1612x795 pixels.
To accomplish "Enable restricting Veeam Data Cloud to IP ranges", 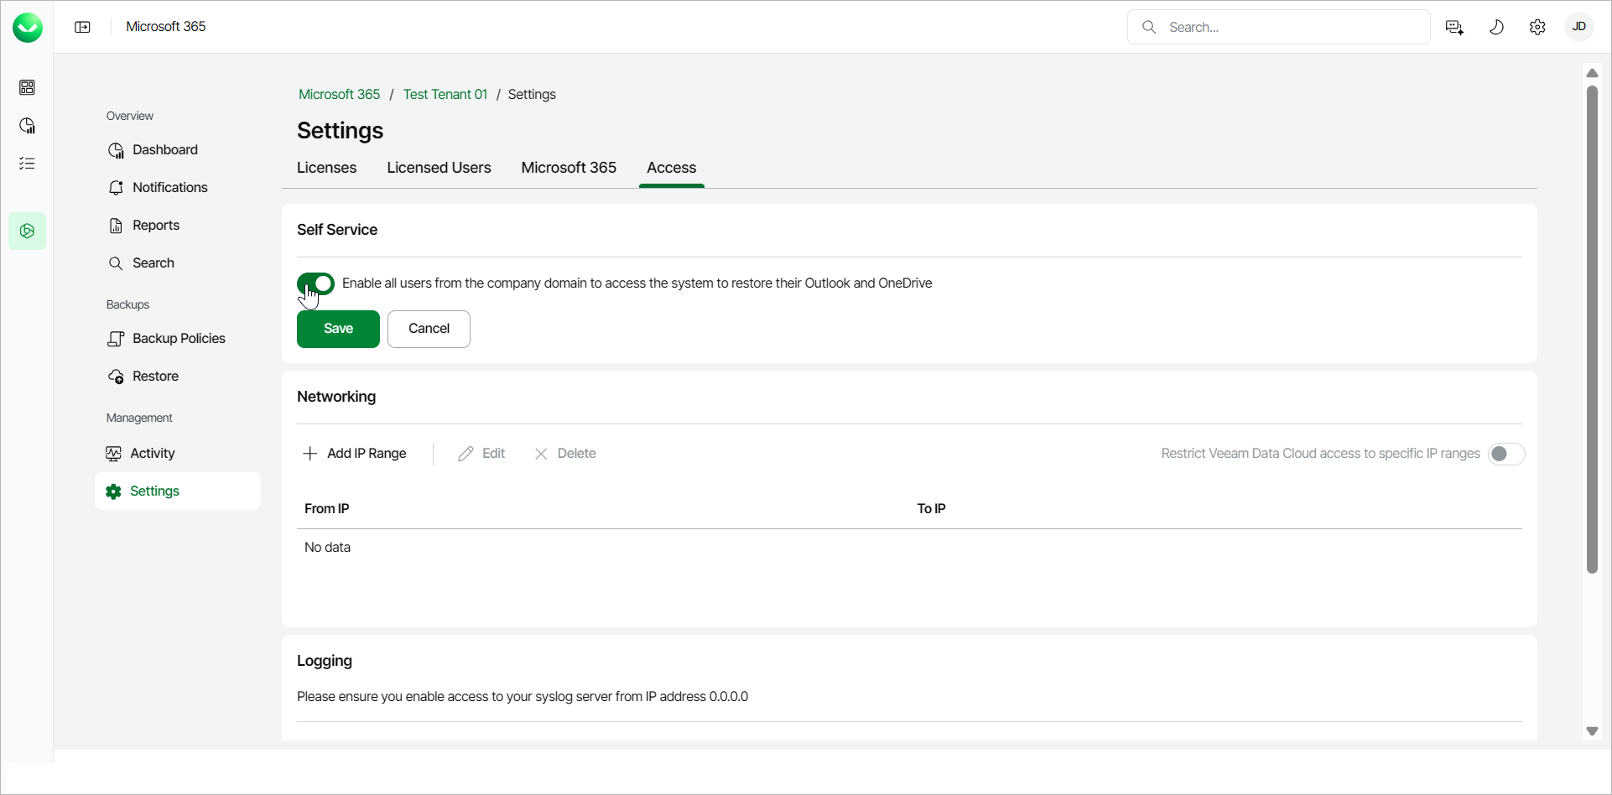I will (x=1505, y=453).
